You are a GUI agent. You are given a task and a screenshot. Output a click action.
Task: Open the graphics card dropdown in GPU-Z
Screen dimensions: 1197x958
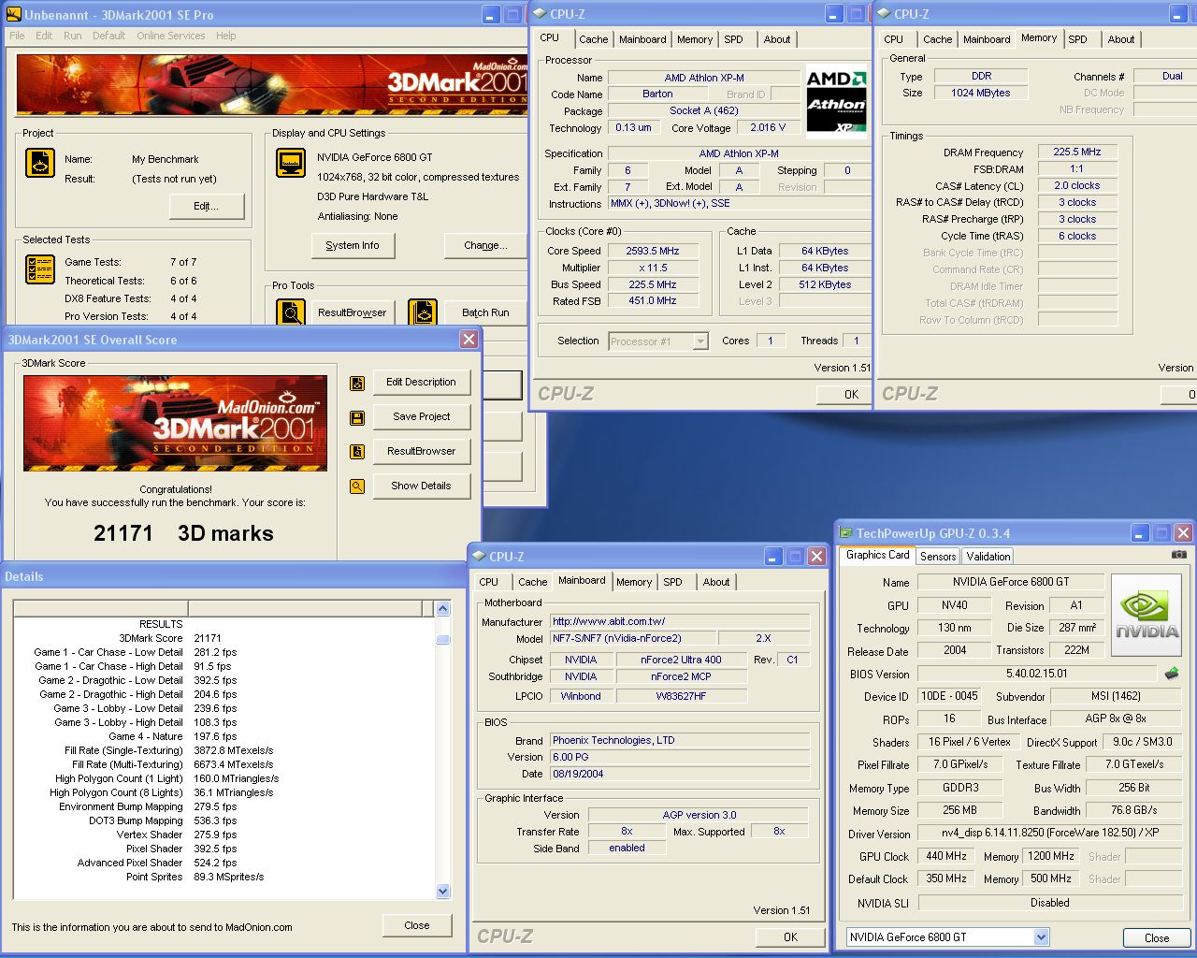pyautogui.click(x=1041, y=937)
